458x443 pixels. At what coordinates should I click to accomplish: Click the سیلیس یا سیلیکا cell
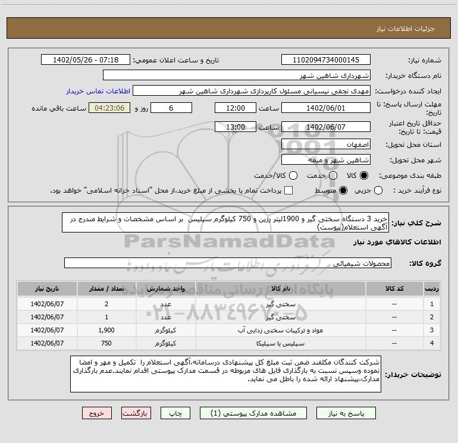pyautogui.click(x=280, y=344)
